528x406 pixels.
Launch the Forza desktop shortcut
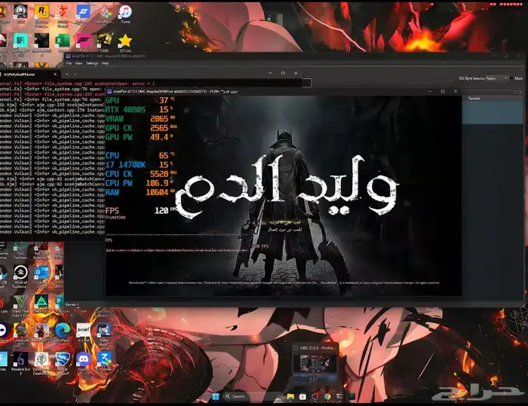click(x=84, y=41)
